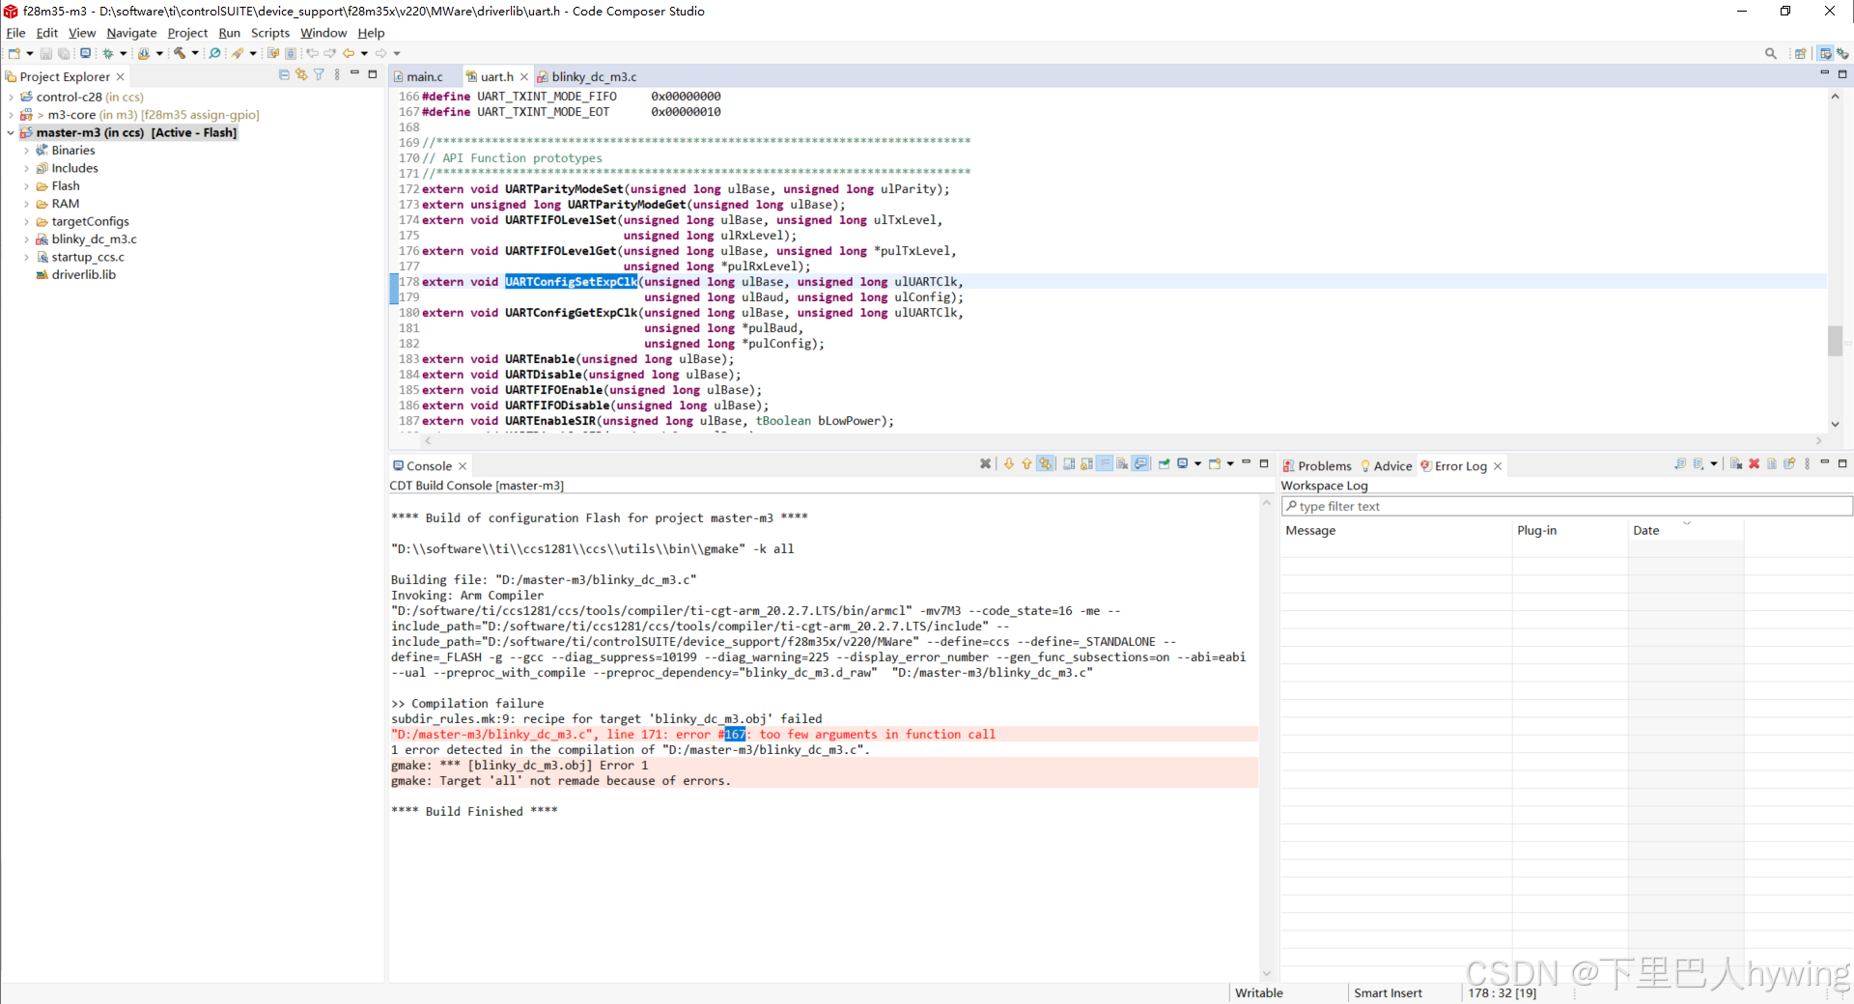Switch to the CCS Debug perspective icon
This screenshot has width=1854, height=1004.
(1843, 53)
